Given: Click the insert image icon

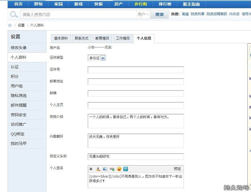Looking at the screenshot, I should (x=105, y=169).
